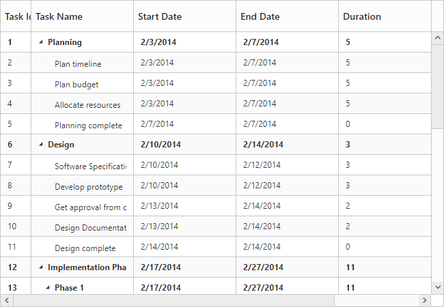Select the Develop prototype task

89,187
